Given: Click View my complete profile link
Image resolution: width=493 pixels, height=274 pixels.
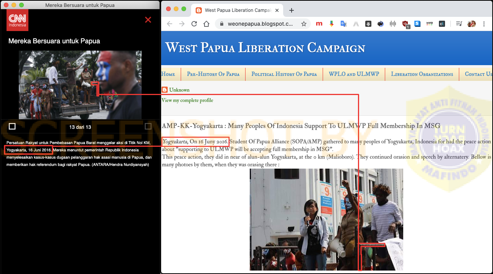Looking at the screenshot, I should tap(187, 100).
